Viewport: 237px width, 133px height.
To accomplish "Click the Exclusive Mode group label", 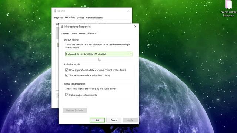I will (72, 64).
